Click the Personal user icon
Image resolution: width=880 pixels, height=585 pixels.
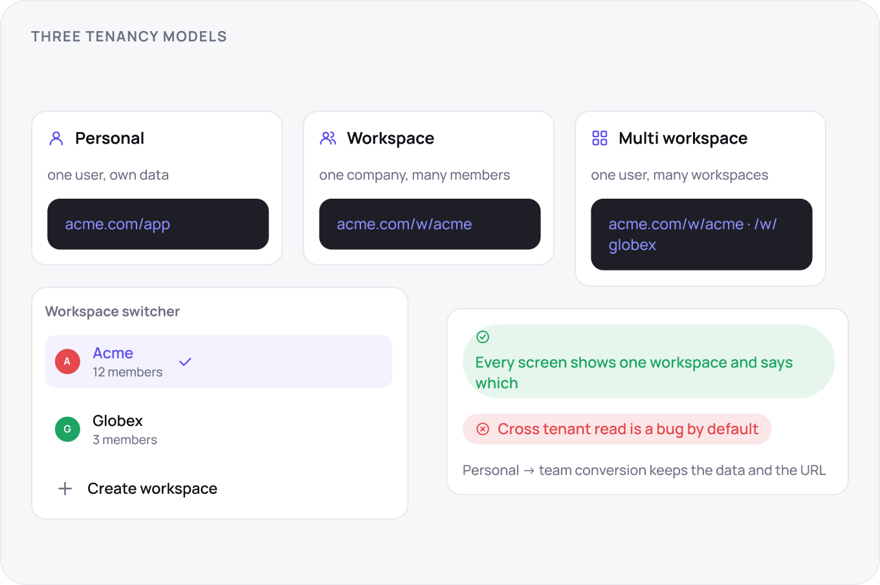56,138
